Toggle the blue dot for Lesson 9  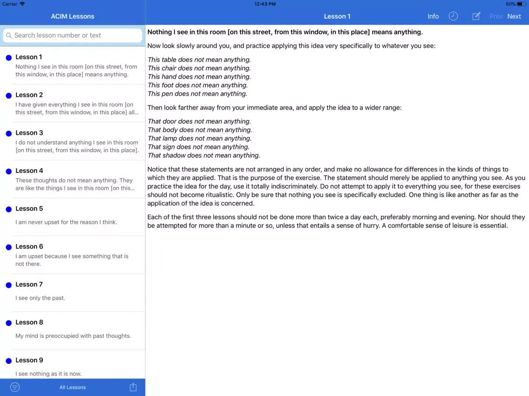[x=9, y=361]
